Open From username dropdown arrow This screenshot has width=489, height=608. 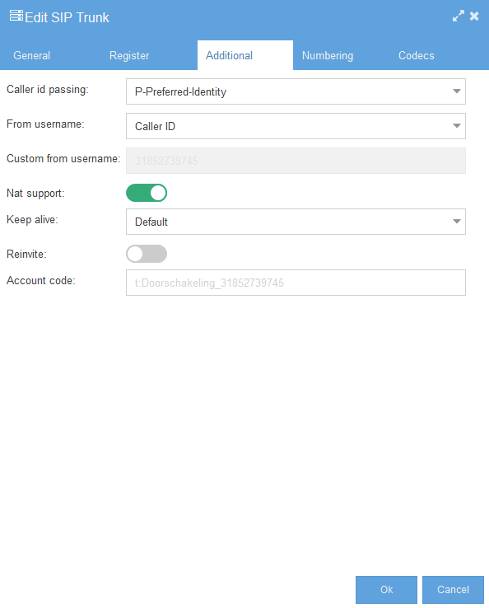pyautogui.click(x=456, y=126)
